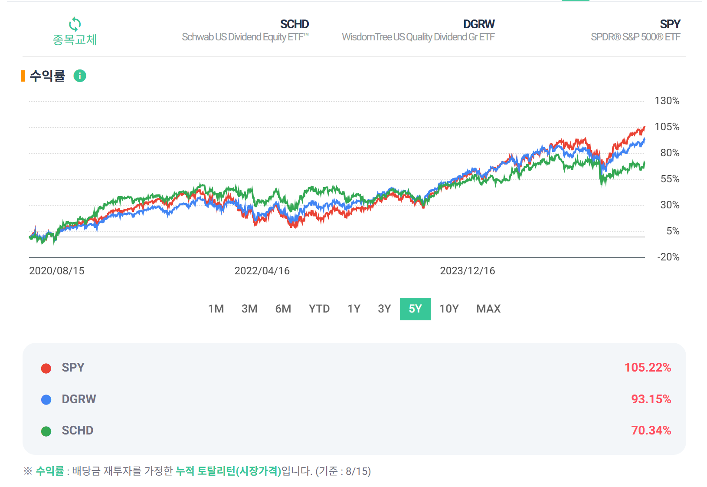Click the blue DGRW legend dot

(46, 400)
